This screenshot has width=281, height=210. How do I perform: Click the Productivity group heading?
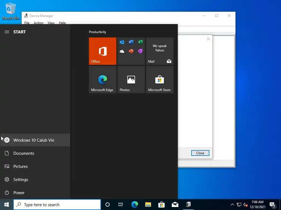click(x=97, y=32)
